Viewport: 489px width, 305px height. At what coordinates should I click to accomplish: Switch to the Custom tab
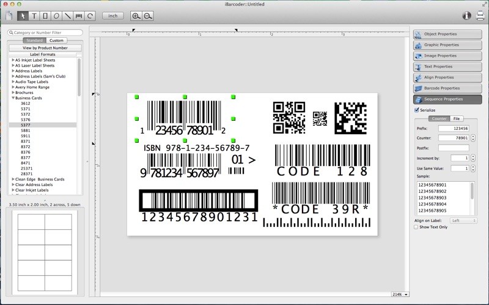56,40
